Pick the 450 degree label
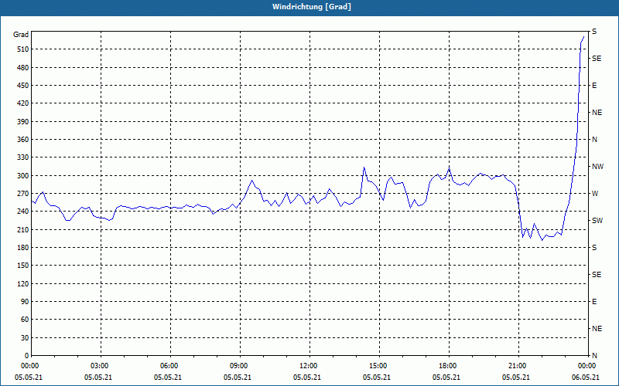 click(22, 86)
